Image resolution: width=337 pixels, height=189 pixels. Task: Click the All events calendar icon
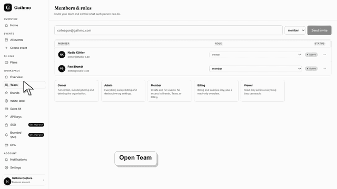[6, 40]
